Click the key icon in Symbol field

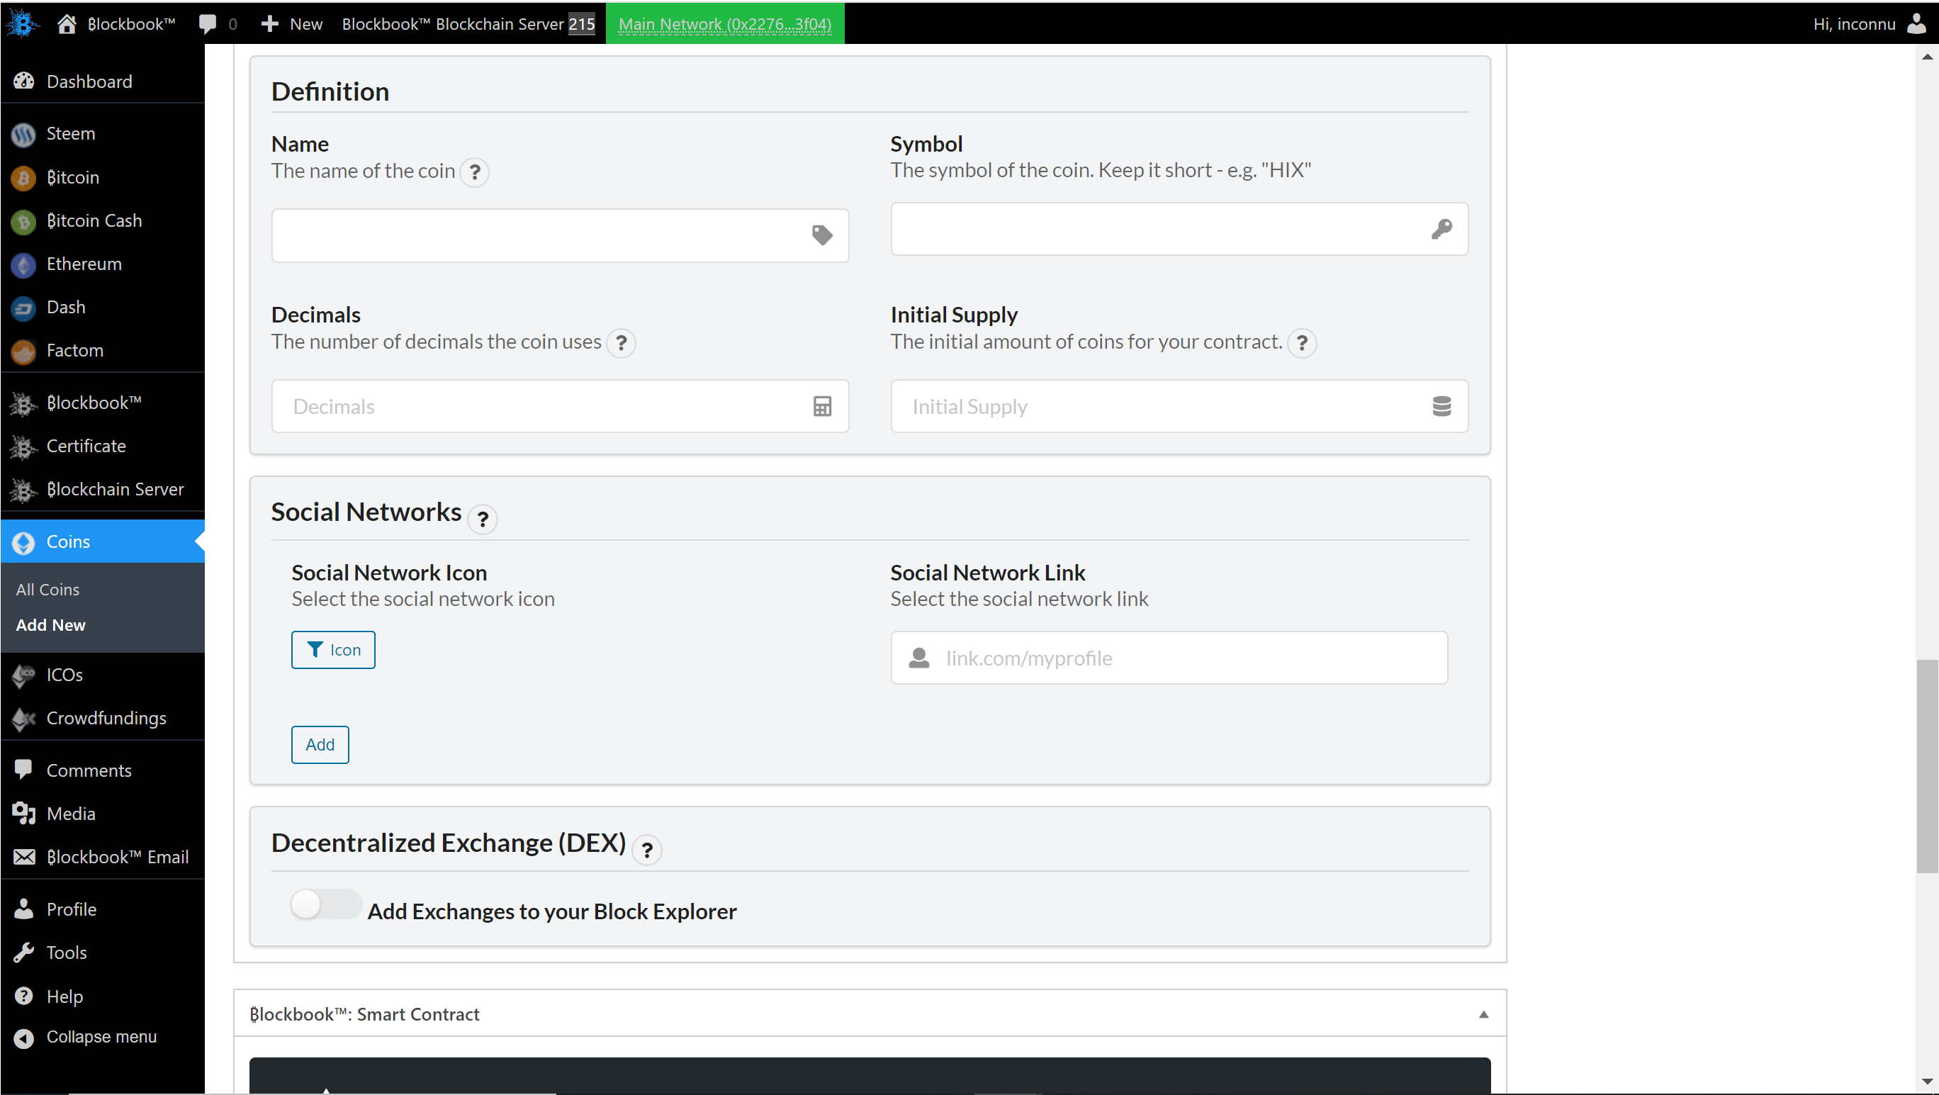point(1441,229)
